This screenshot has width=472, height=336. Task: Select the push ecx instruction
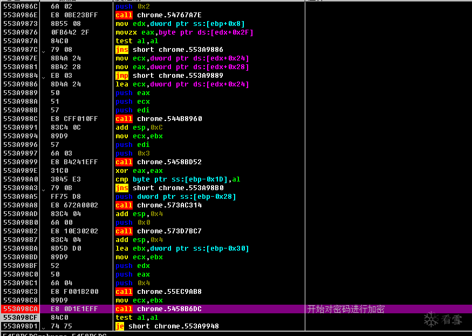133,102
